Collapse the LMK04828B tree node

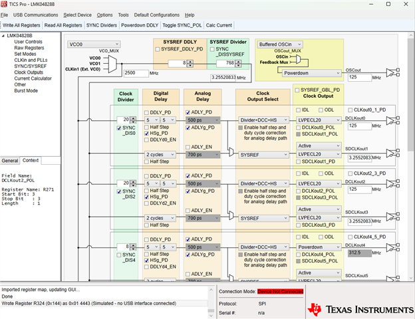3,36
